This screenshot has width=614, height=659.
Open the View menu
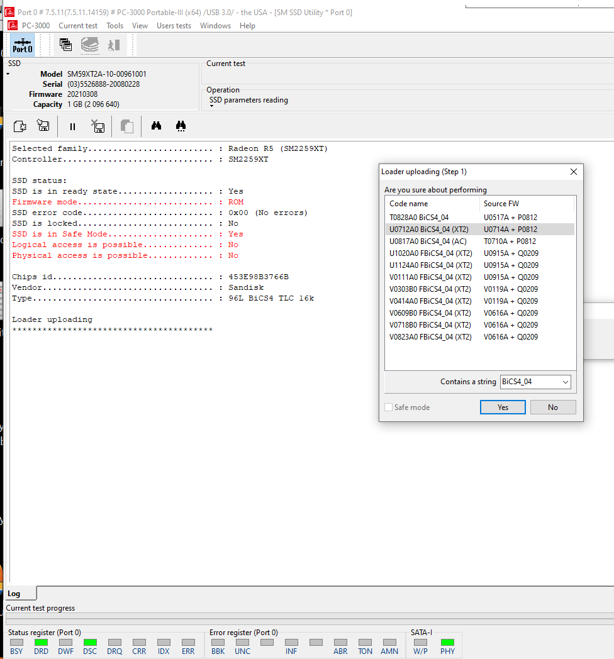[x=140, y=26]
